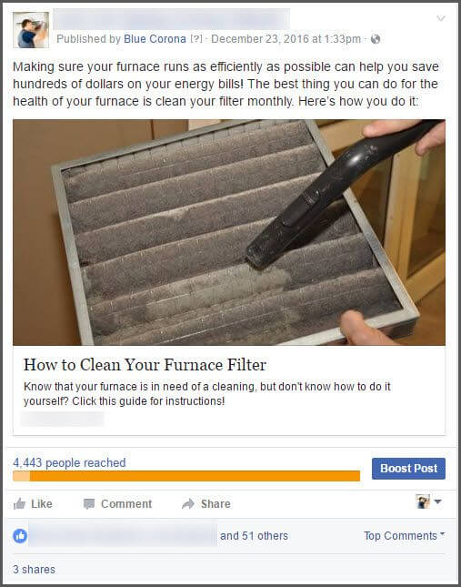Click the Comment speech bubble icon

(x=89, y=504)
